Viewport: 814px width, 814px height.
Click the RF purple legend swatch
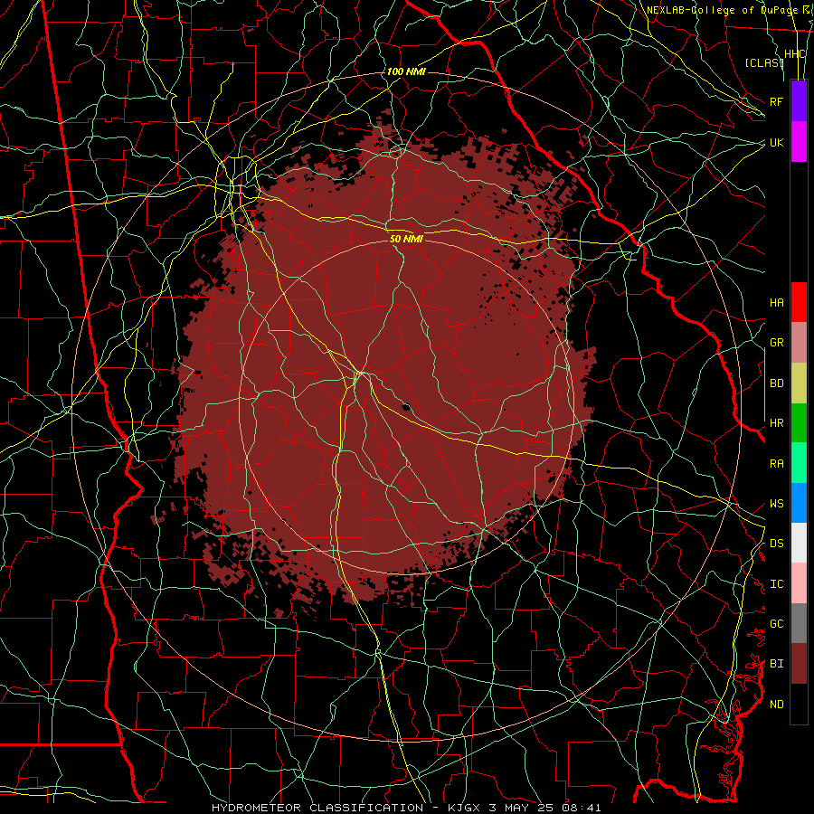pyautogui.click(x=799, y=101)
